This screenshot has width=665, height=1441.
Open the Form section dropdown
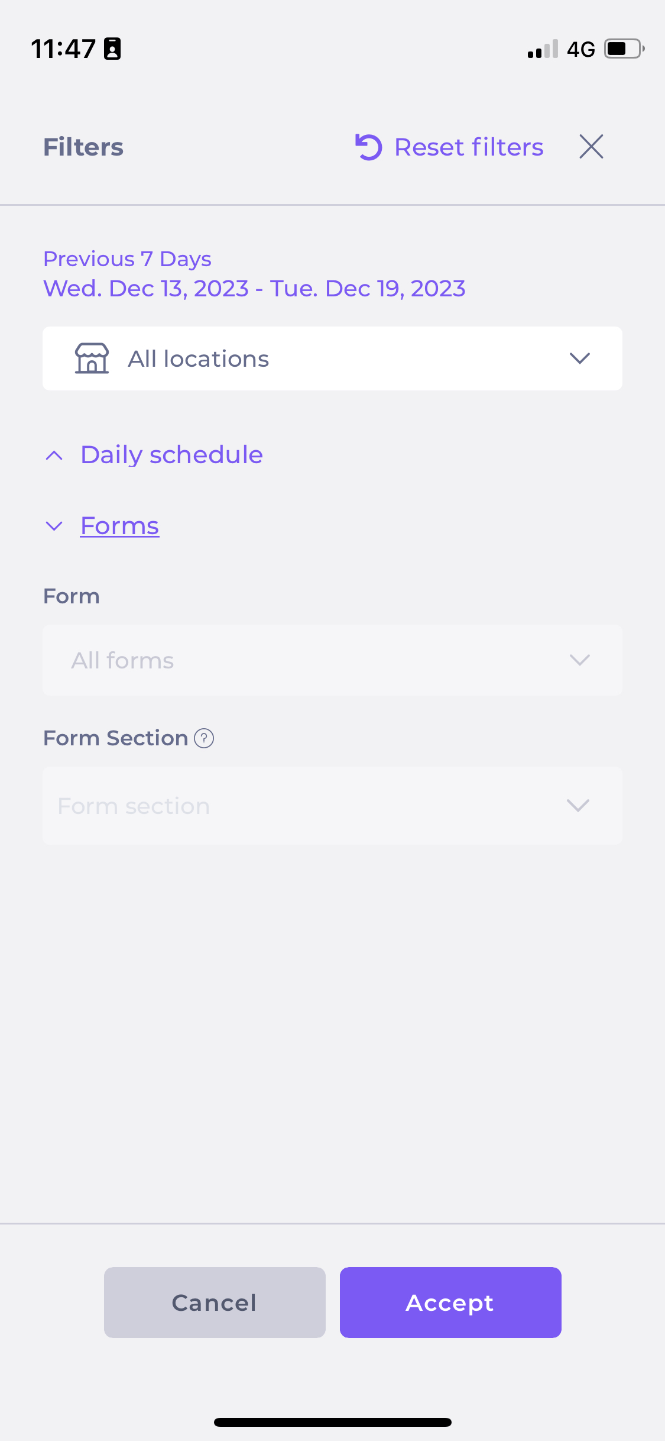[x=332, y=806]
